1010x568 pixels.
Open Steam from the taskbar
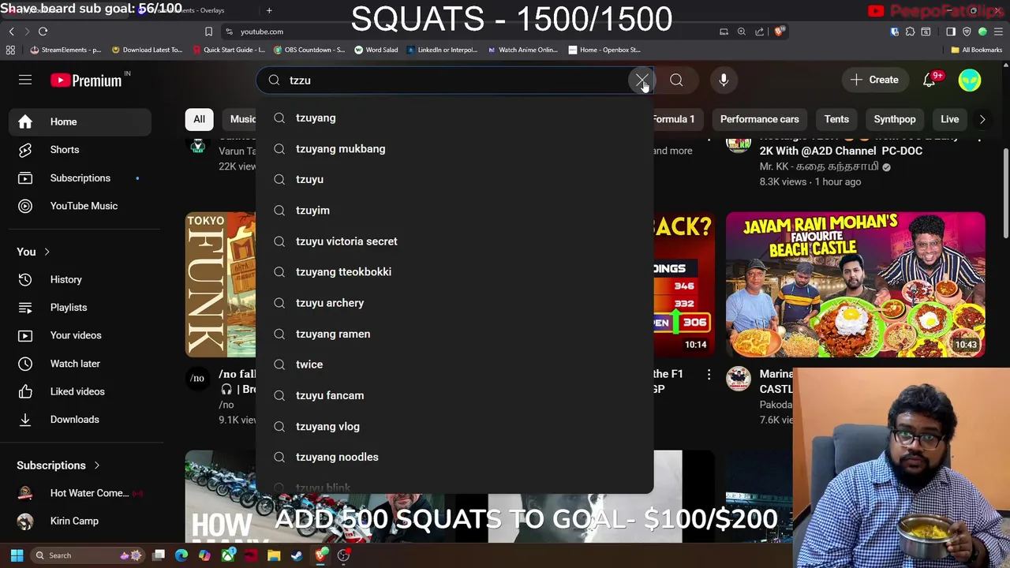click(x=297, y=555)
